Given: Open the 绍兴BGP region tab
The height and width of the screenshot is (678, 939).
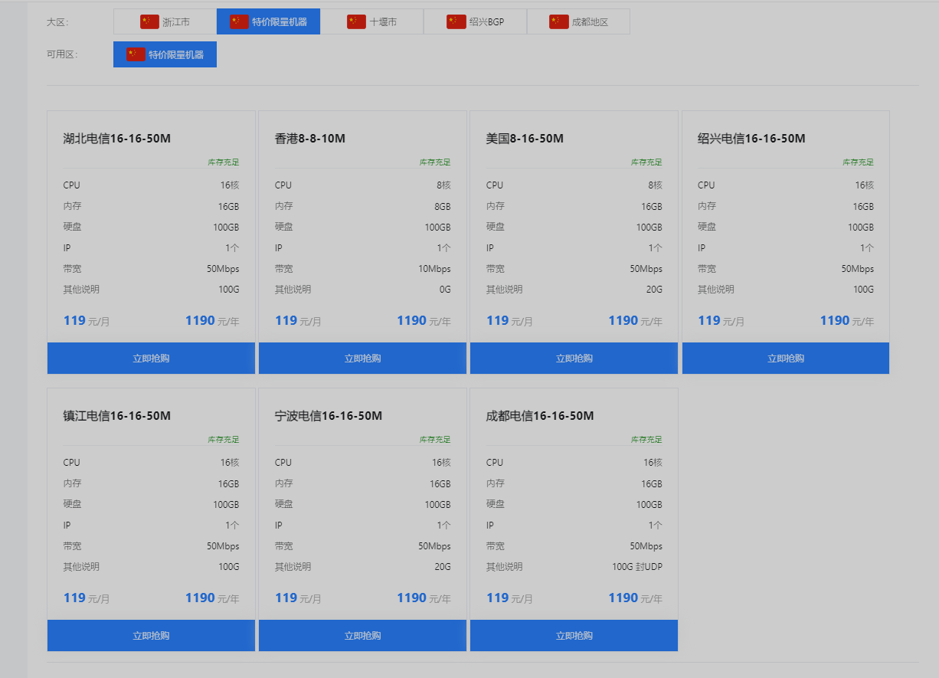Looking at the screenshot, I should pyautogui.click(x=475, y=21).
